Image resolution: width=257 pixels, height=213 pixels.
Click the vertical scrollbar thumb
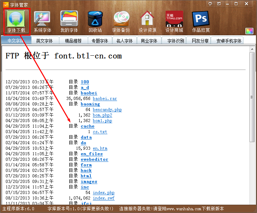point(252,97)
